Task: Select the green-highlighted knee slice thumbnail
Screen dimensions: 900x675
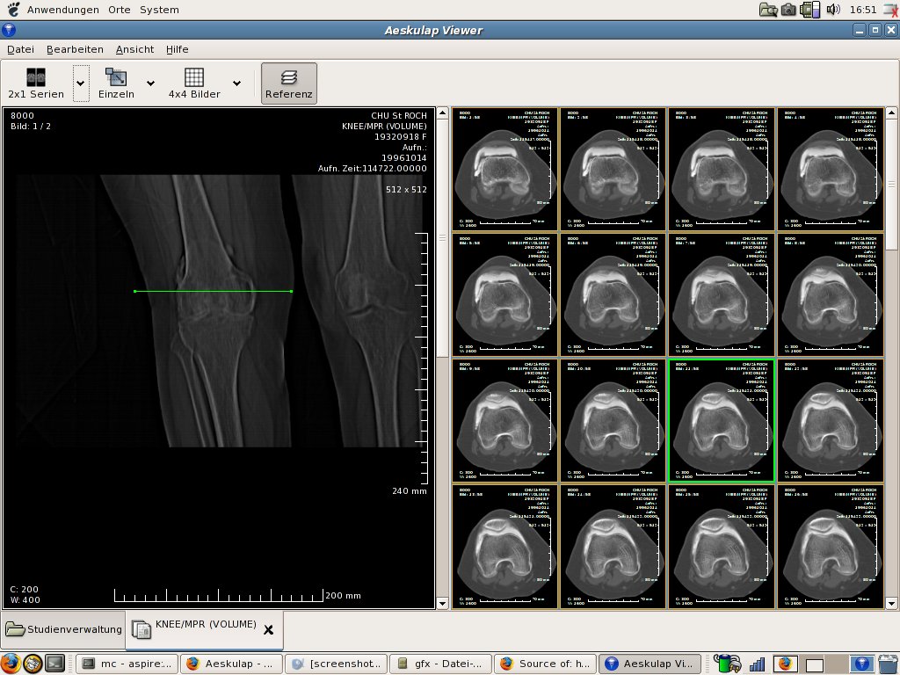Action: coord(721,420)
